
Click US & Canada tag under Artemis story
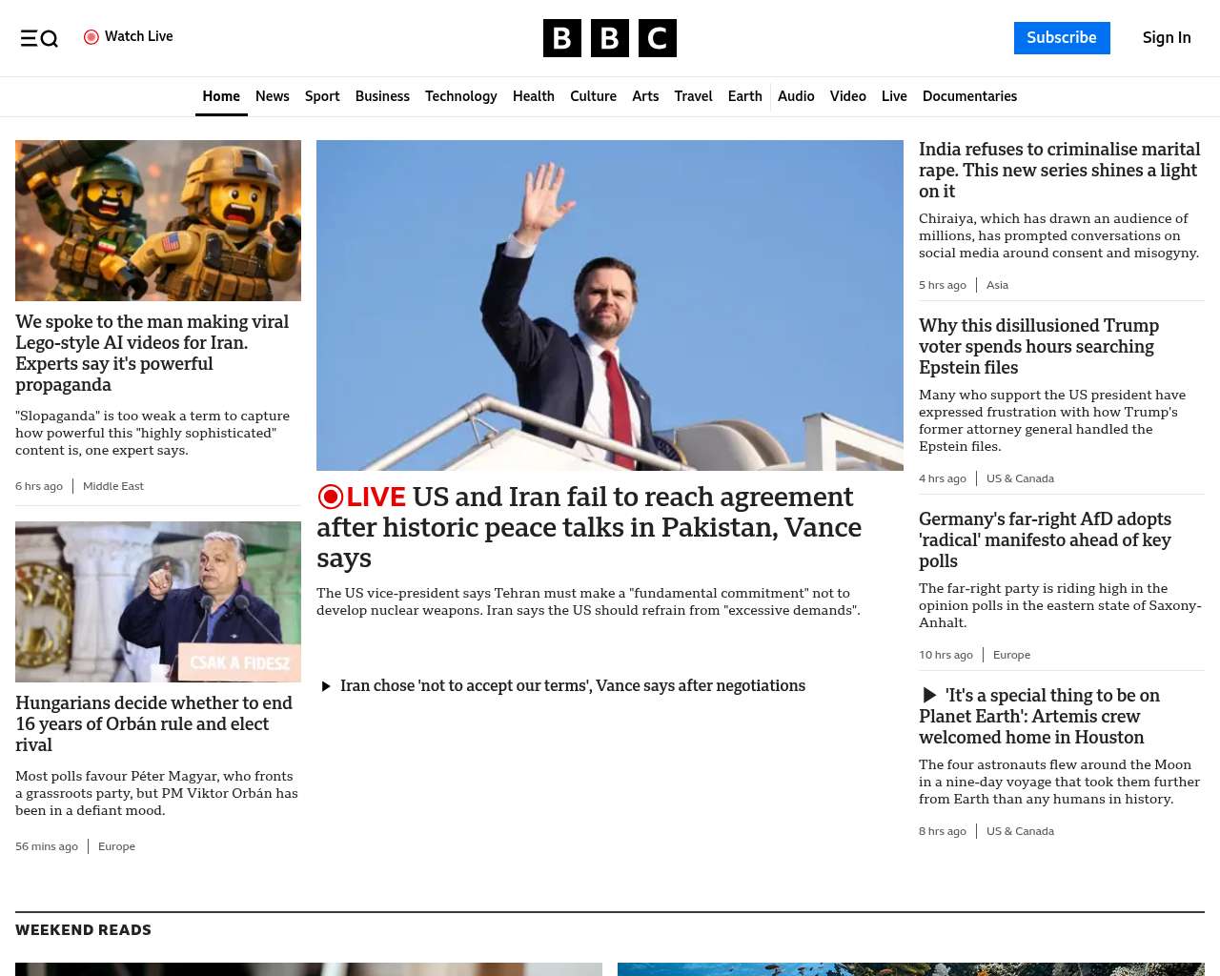coord(1020,831)
